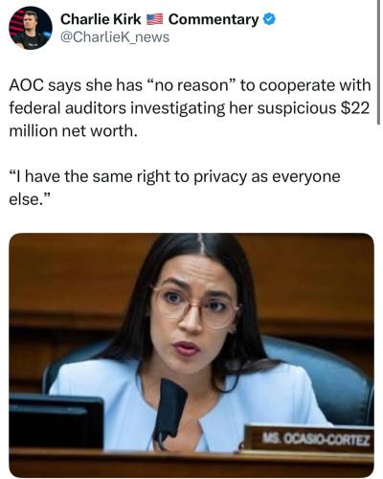The width and height of the screenshot is (383, 479).
Task: Click the "right to privacy" quote paragraph
Action: (x=174, y=188)
